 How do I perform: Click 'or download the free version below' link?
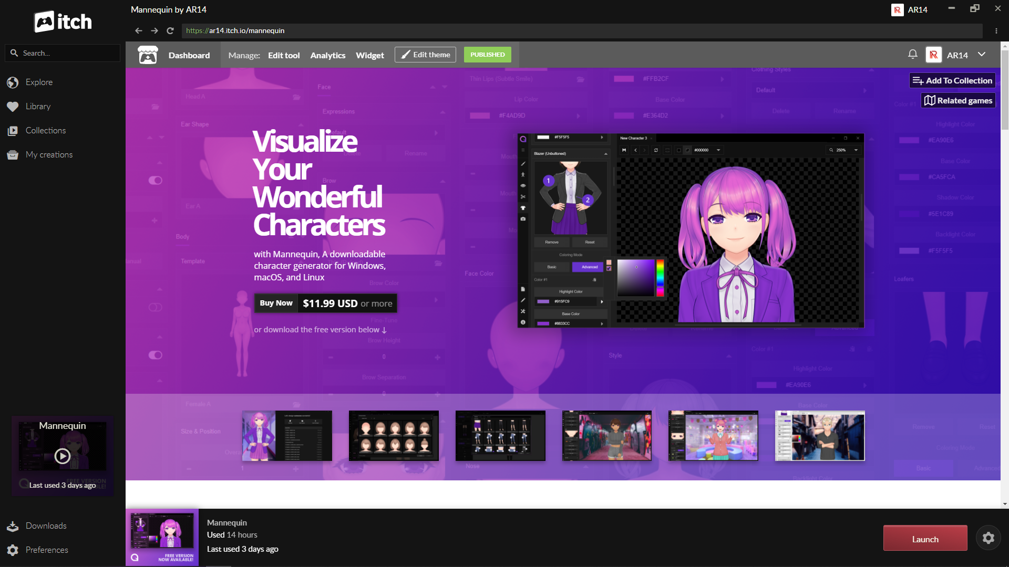click(x=320, y=330)
